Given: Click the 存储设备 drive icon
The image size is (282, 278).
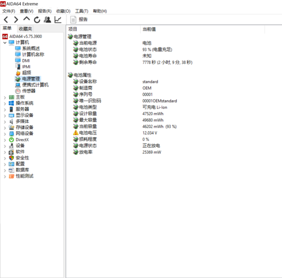Looking at the screenshot, I should point(11,127).
